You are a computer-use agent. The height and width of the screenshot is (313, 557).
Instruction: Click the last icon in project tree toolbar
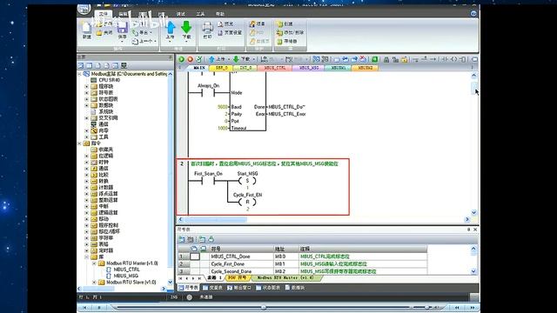(x=124, y=66)
